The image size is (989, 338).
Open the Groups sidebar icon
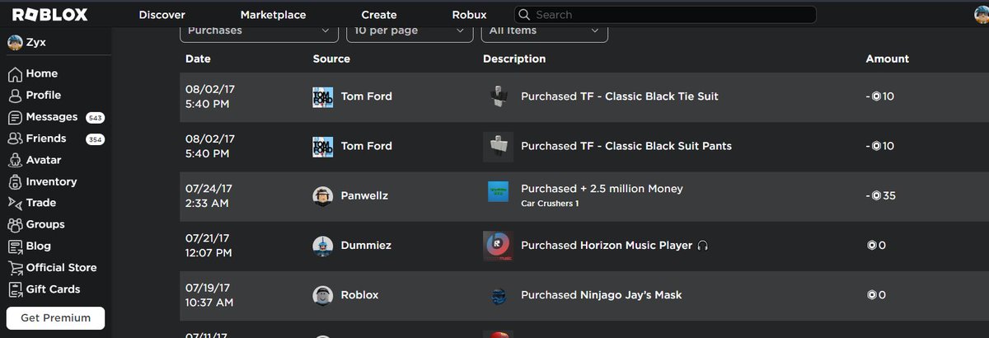[x=15, y=224]
